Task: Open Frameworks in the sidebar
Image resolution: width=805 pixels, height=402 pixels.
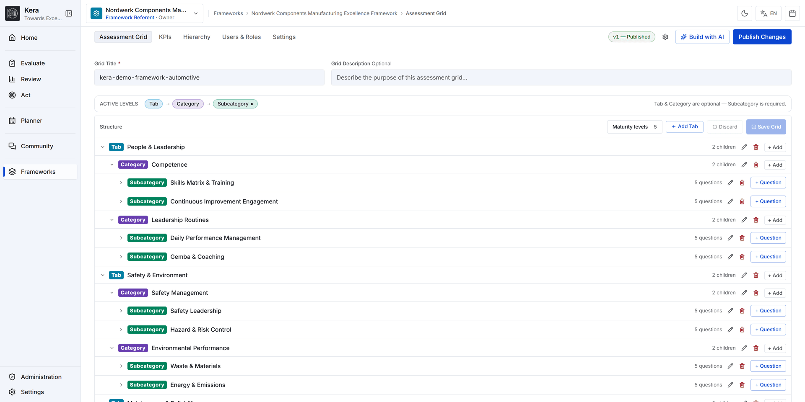Action: pyautogui.click(x=41, y=172)
